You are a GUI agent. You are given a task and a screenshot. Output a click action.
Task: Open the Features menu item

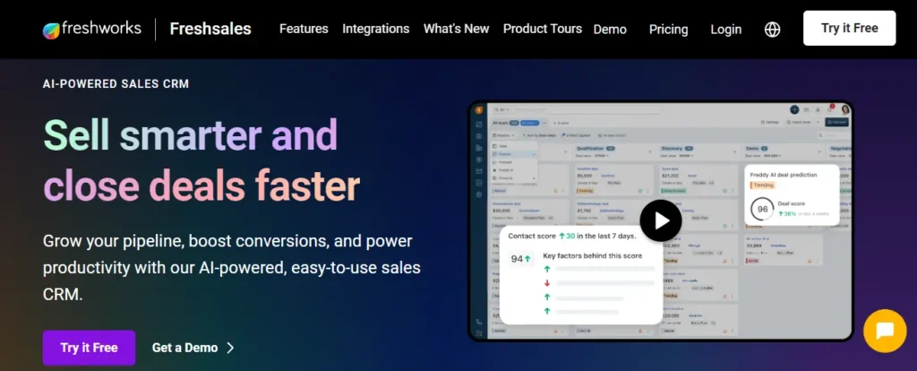pyautogui.click(x=304, y=29)
